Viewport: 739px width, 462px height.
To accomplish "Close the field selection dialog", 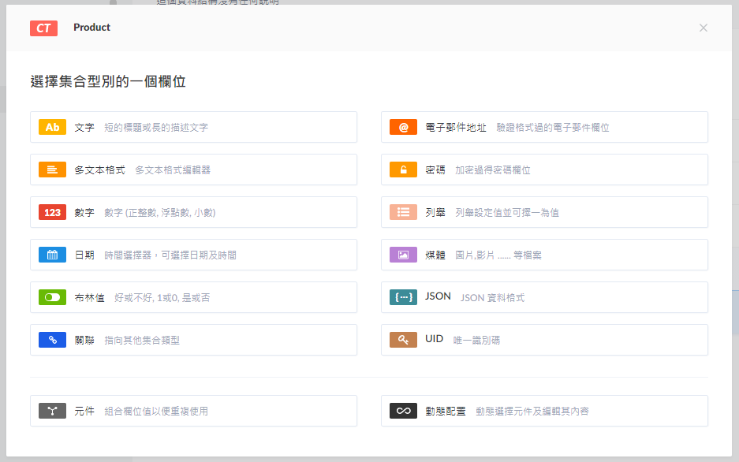I will (704, 28).
